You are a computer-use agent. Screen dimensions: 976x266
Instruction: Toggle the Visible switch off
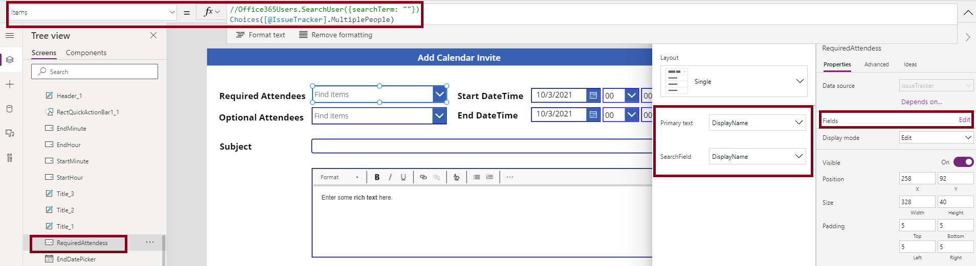click(x=963, y=162)
